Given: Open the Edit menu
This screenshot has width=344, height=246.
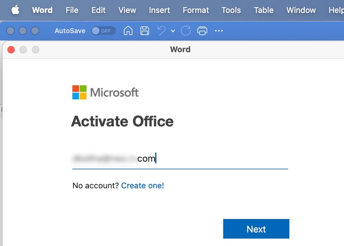Looking at the screenshot, I should coord(98,10).
